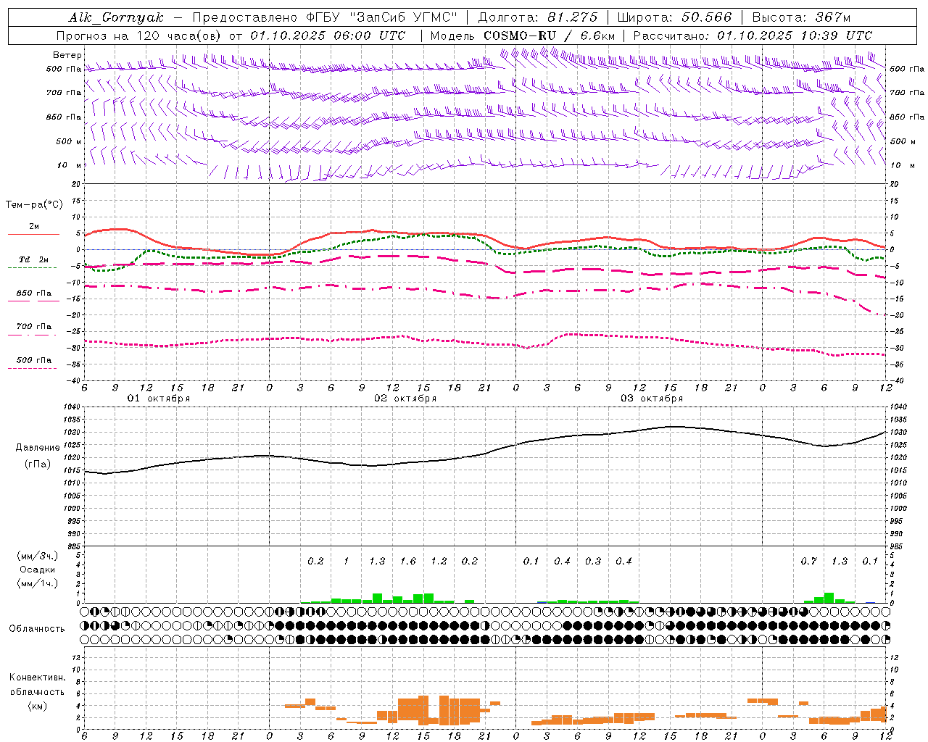The image size is (928, 742).
Task: Select "700 гПа" in the temperature legend
Action: (x=34, y=327)
